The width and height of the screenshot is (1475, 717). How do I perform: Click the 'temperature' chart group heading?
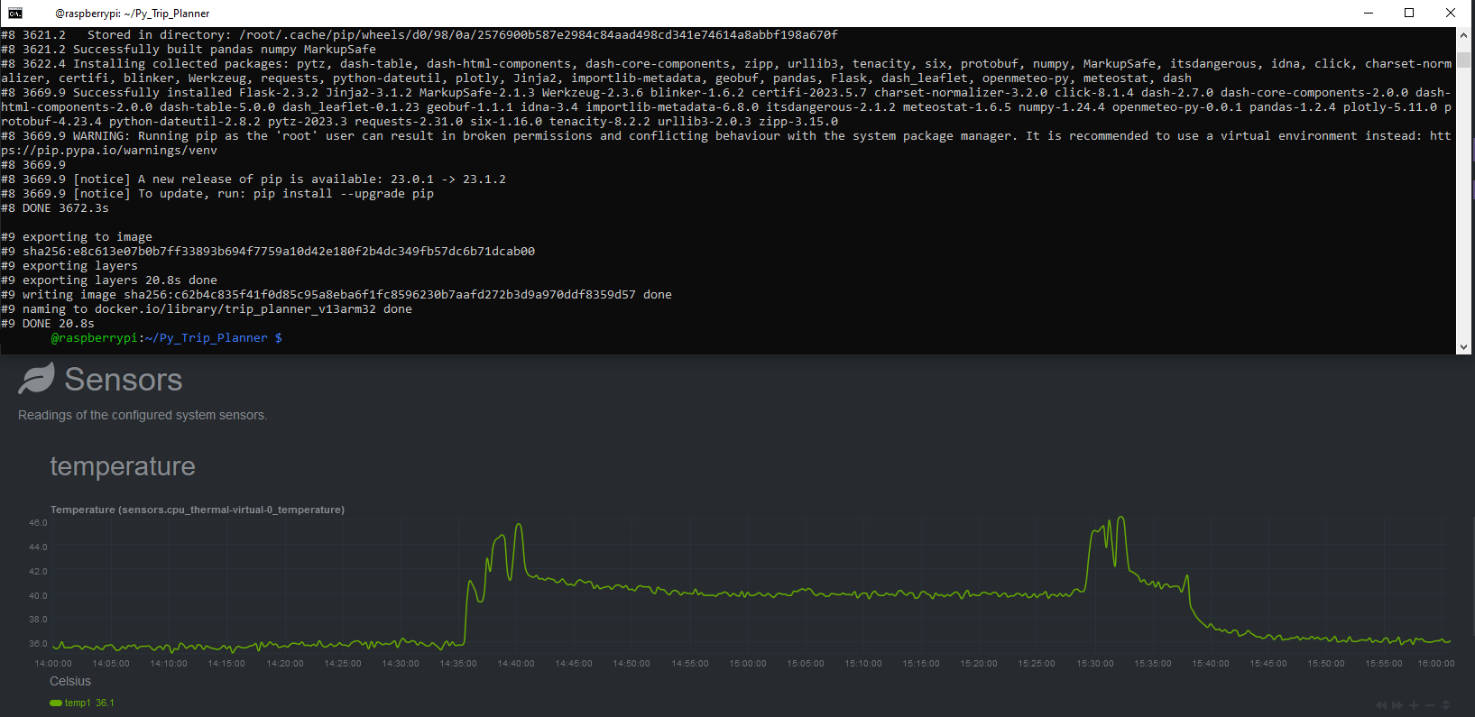[x=123, y=466]
